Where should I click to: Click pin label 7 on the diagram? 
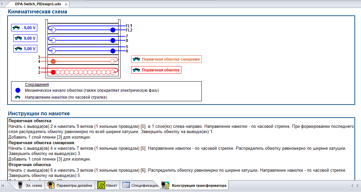127,36
